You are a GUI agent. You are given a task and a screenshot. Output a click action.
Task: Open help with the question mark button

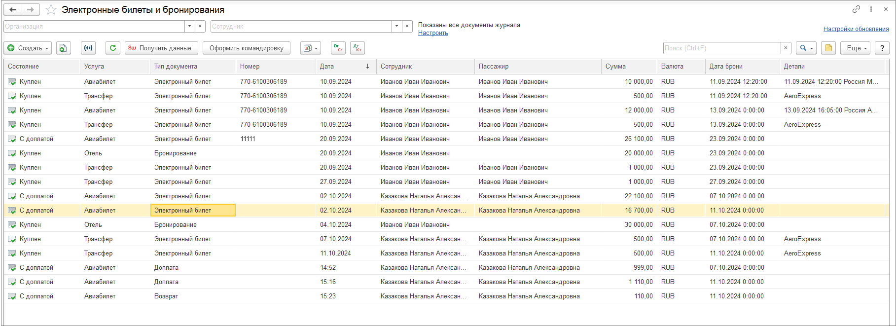click(882, 48)
